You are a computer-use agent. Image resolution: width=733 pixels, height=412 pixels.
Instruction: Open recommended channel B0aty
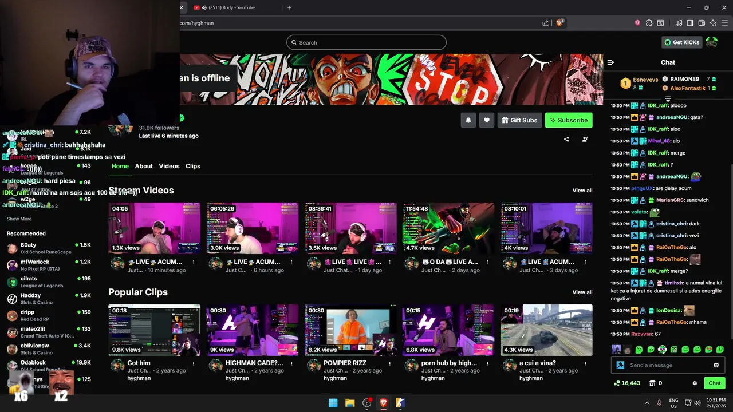pyautogui.click(x=49, y=248)
